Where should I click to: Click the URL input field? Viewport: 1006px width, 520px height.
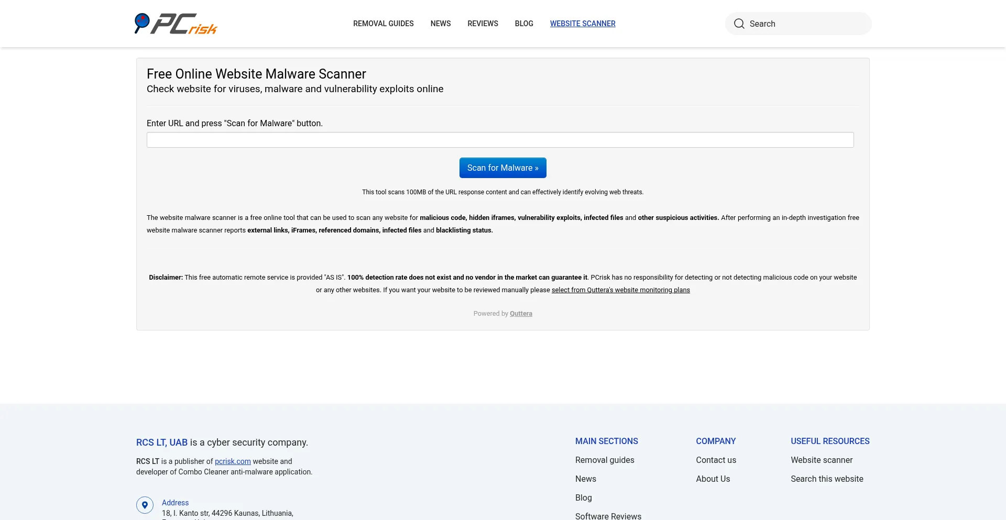coord(500,140)
